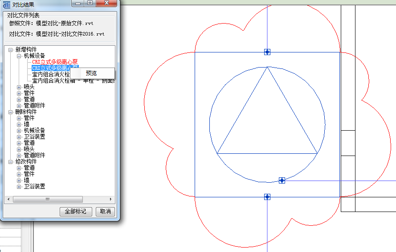Click the left scroll arrow of the tree
The width and height of the screenshot is (396, 252).
pyautogui.click(x=8, y=199)
